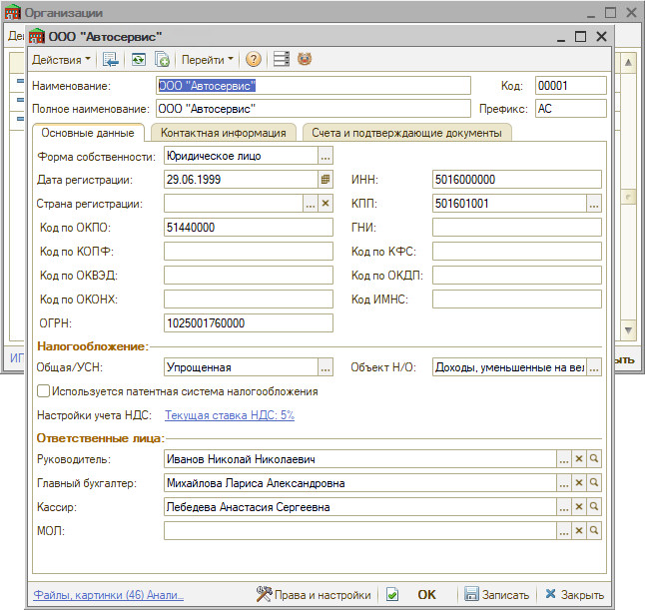The width and height of the screenshot is (645, 610).
Task: Enable the патентная система налогообложения checkbox
Action: coord(43,392)
